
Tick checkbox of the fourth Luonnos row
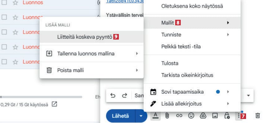pyautogui.click(x=4, y=47)
